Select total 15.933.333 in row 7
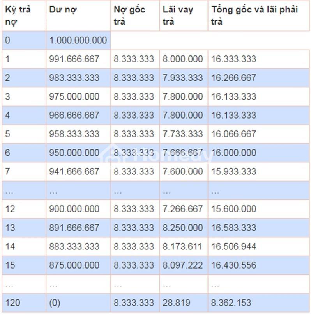Viewport: 311px width, 315px height. 259,171
